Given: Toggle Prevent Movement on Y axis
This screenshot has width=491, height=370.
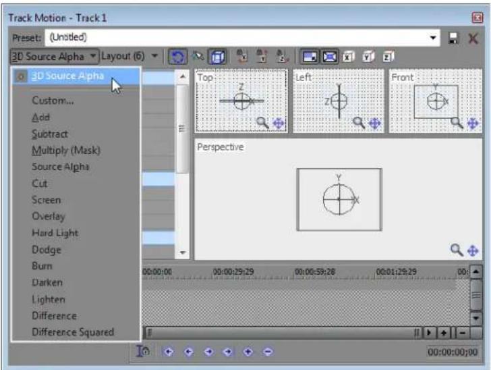Looking at the screenshot, I should pyautogui.click(x=262, y=57).
